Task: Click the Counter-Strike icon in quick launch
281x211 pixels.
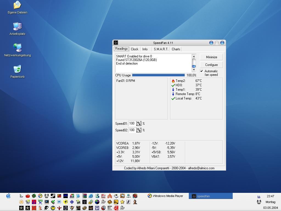Action: (128, 202)
